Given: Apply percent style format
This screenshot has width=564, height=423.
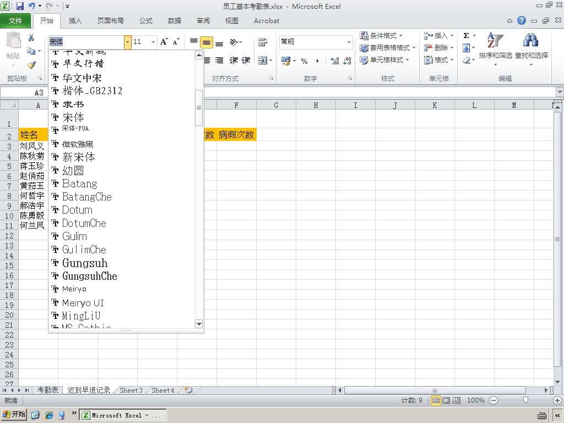Looking at the screenshot, I should coord(304,61).
